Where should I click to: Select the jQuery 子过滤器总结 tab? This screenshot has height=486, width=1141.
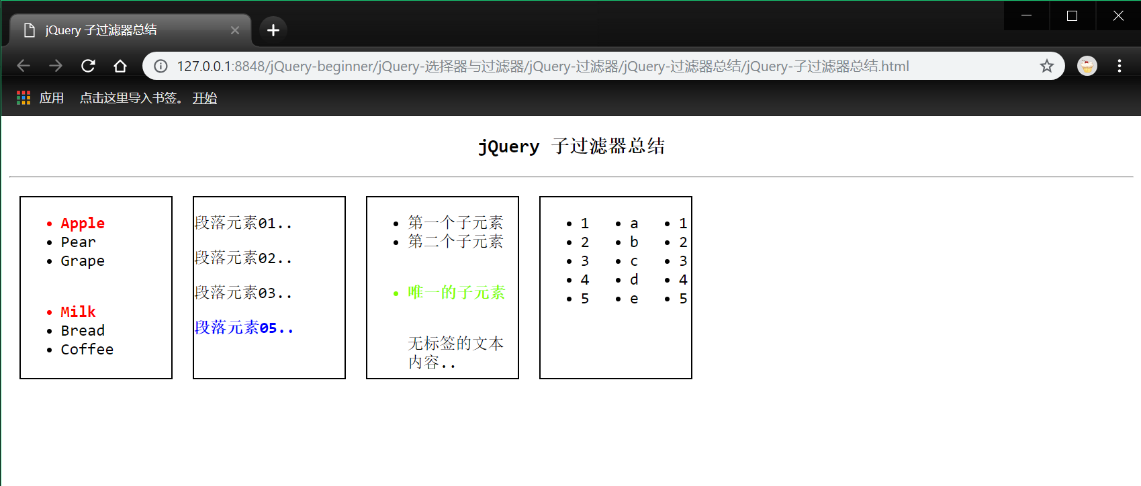pos(121,30)
